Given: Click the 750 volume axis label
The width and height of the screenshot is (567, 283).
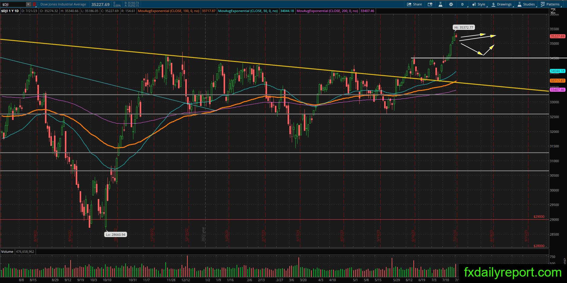Looking at the screenshot, I should tap(553, 257).
